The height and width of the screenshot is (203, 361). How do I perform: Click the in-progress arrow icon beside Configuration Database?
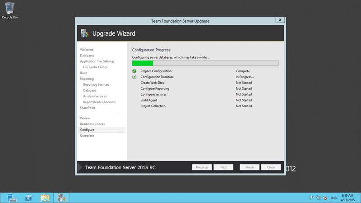134,77
